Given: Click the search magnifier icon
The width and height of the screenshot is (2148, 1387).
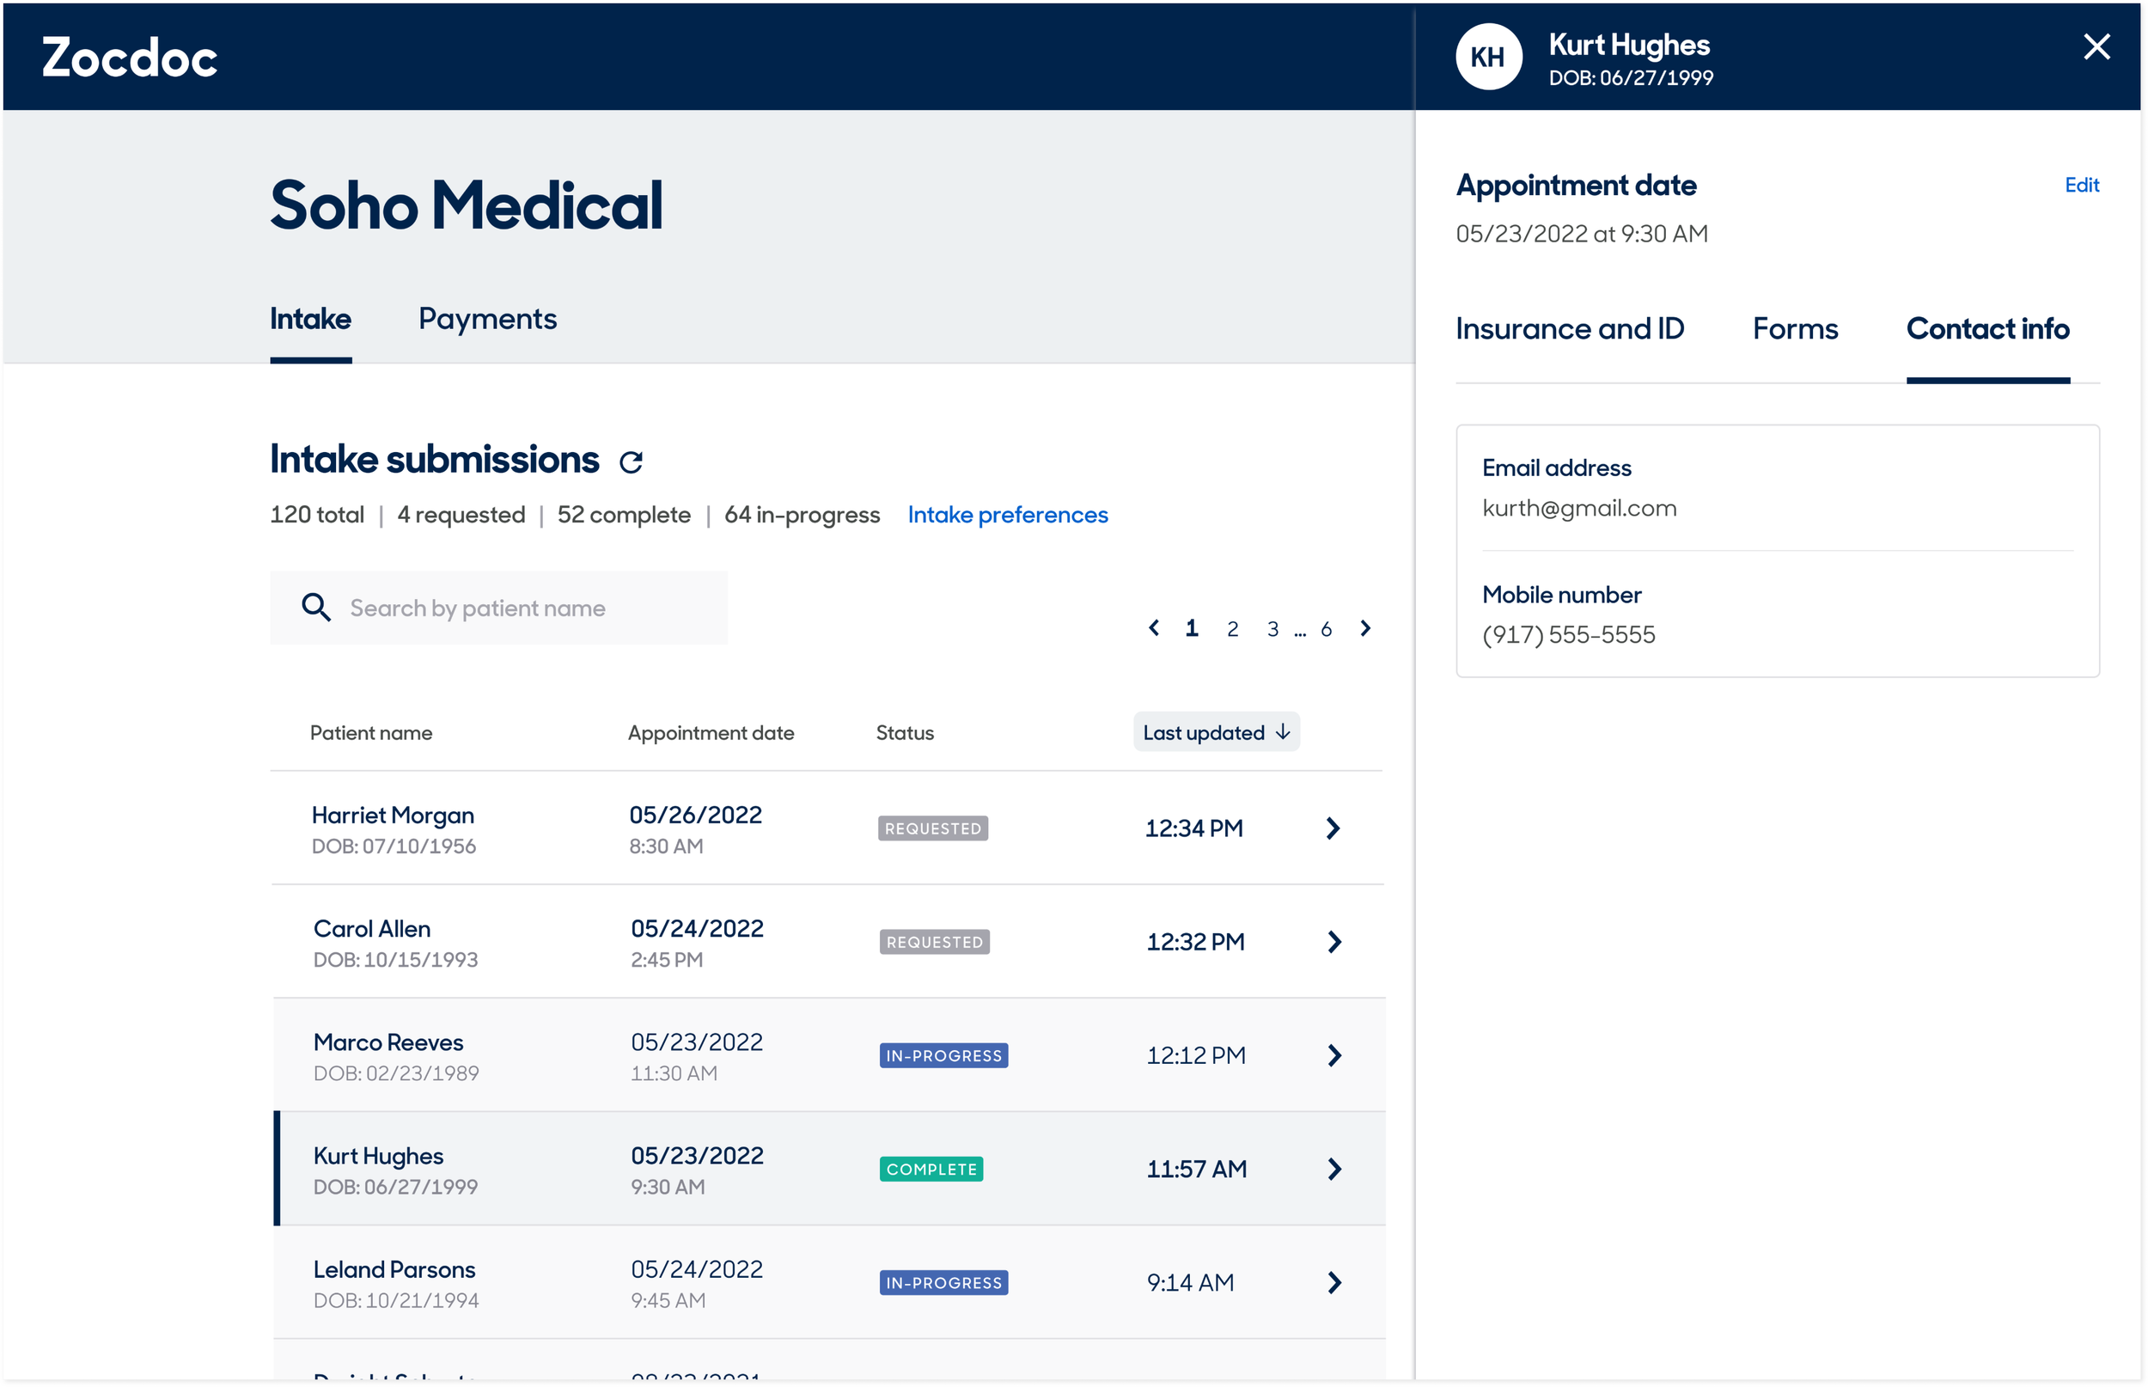Looking at the screenshot, I should [316, 608].
